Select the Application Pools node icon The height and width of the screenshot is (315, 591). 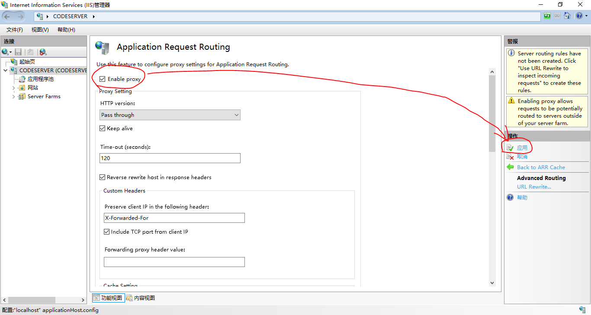point(22,79)
